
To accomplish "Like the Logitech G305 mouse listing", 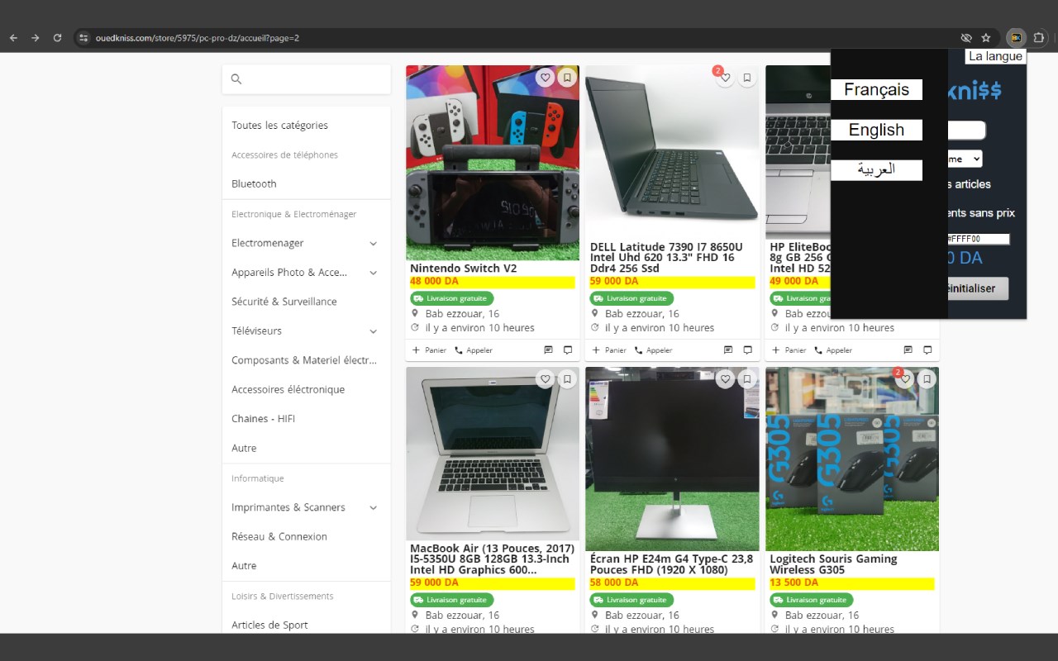I will 905,379.
